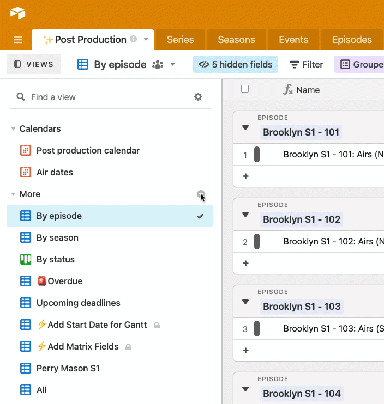The width and height of the screenshot is (384, 404).
Task: Click the Perry Mason S1 grid icon
Action: click(x=26, y=368)
